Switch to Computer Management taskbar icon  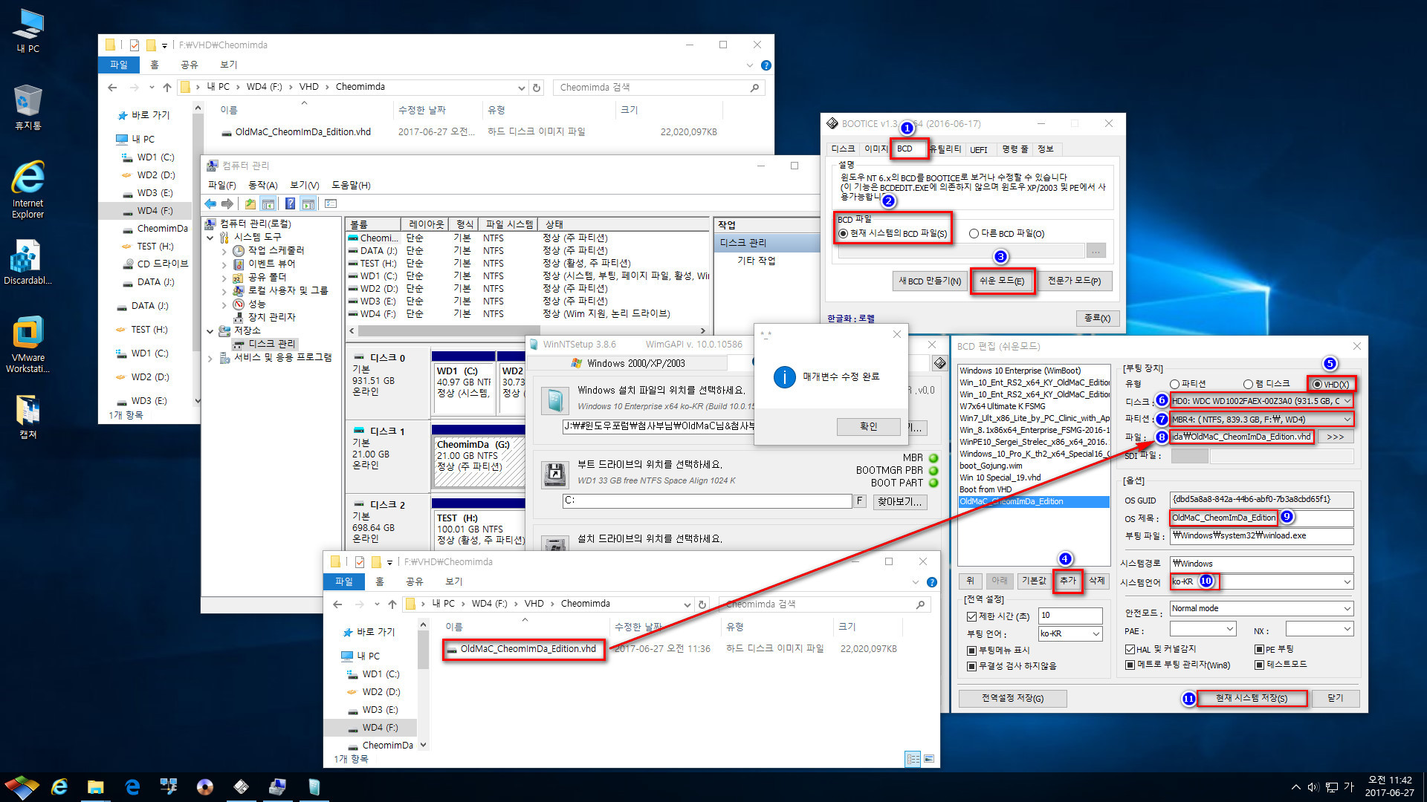click(x=277, y=786)
